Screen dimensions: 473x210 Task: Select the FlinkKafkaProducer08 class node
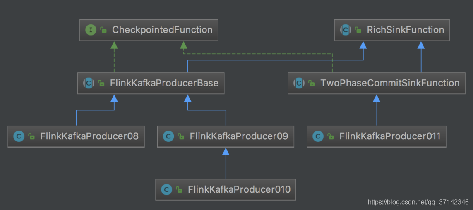coord(76,136)
